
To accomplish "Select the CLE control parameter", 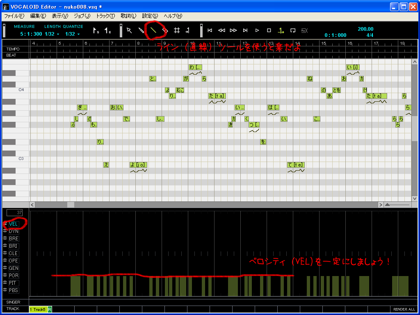I will (x=14, y=253).
